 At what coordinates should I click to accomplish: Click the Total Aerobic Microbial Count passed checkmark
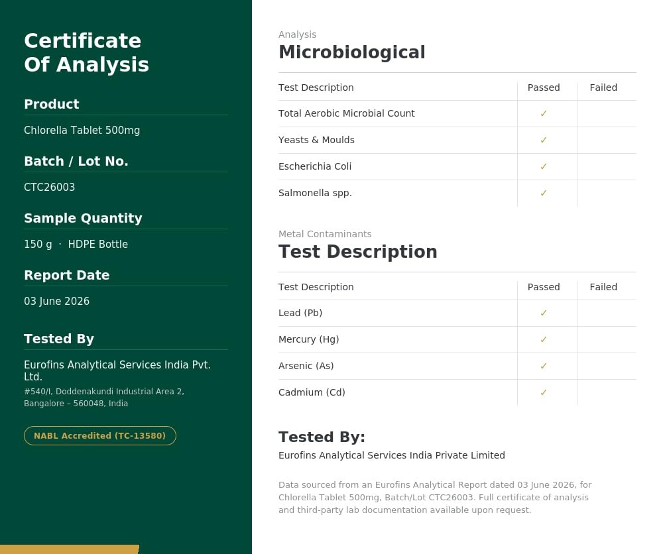click(x=544, y=113)
